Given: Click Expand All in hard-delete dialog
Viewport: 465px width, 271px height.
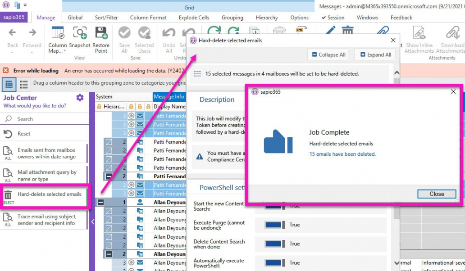Looking at the screenshot, I should [x=375, y=55].
